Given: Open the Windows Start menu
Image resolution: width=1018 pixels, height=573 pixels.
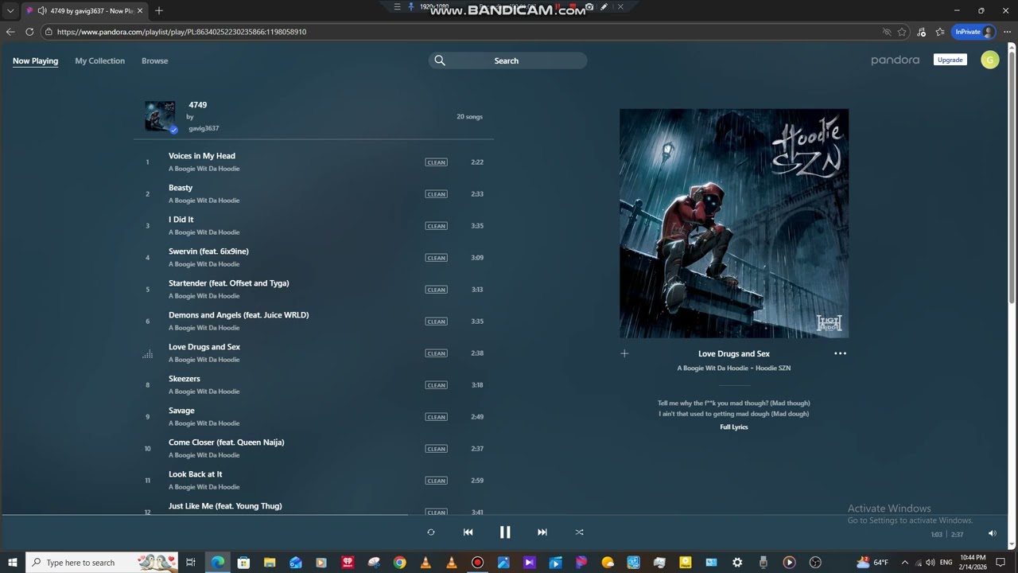Looking at the screenshot, I should [13, 563].
